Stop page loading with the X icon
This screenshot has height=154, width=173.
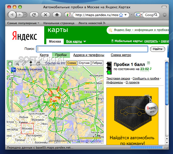click(46, 15)
